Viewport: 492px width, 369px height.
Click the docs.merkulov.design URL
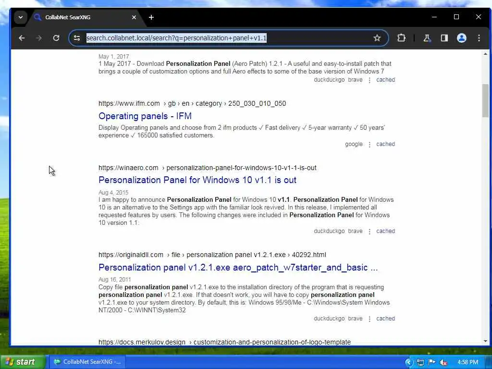click(x=225, y=342)
